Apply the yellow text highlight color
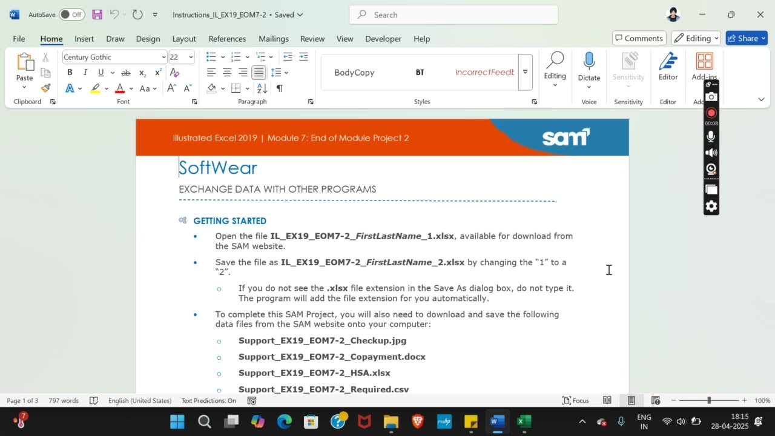The image size is (775, 436). pos(96,88)
